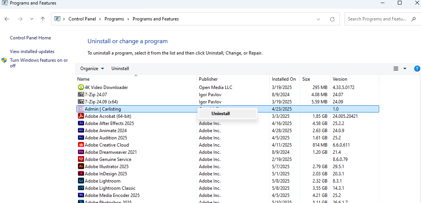Open View installed updates link

[x=32, y=52]
